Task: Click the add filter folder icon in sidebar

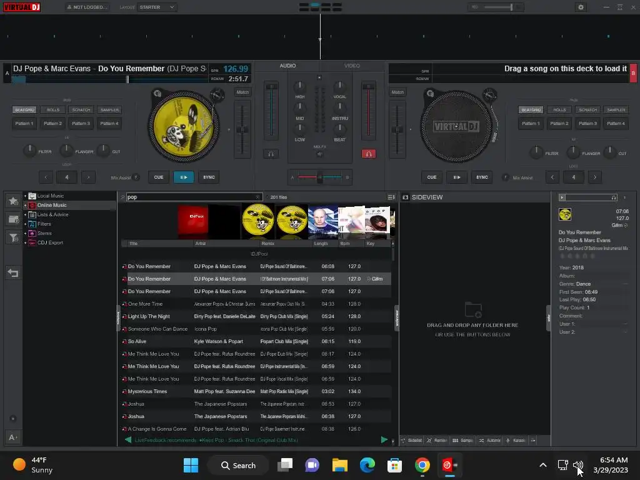Action: click(x=14, y=237)
